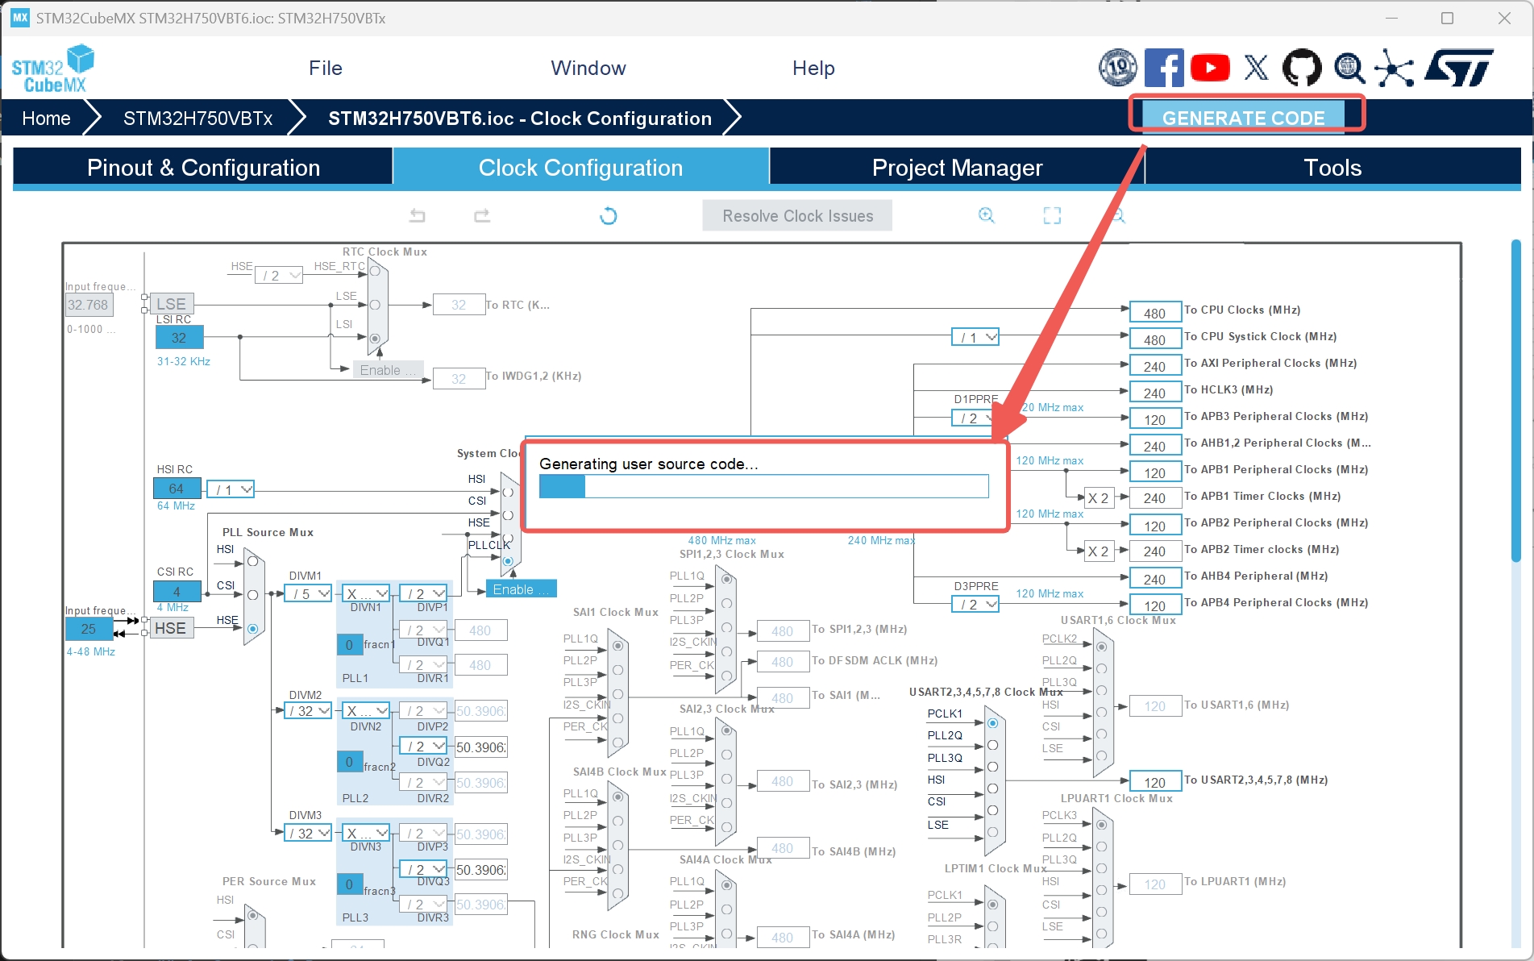Switch to Clock Configuration tab

tap(580, 168)
